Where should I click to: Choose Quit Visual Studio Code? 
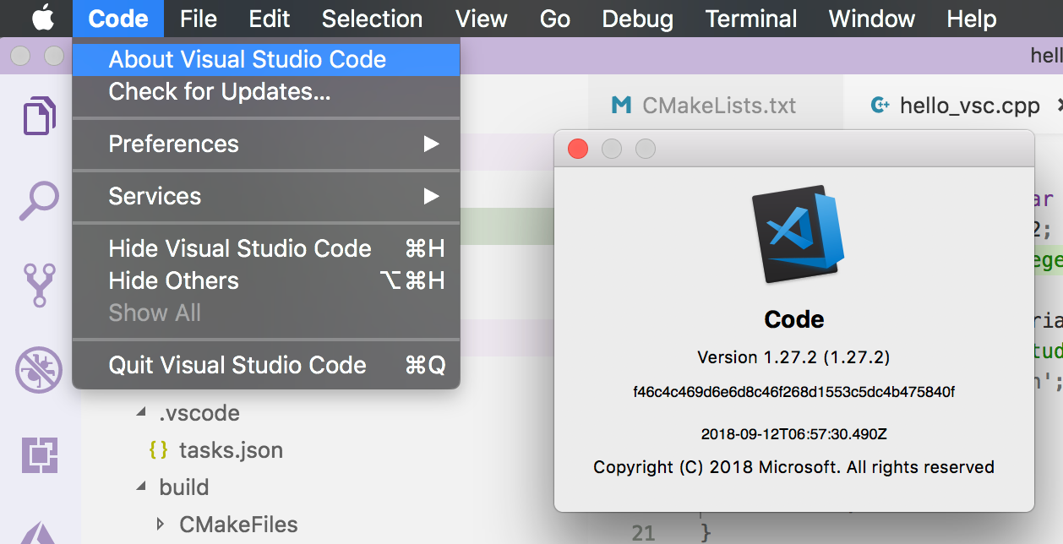pyautogui.click(x=266, y=365)
